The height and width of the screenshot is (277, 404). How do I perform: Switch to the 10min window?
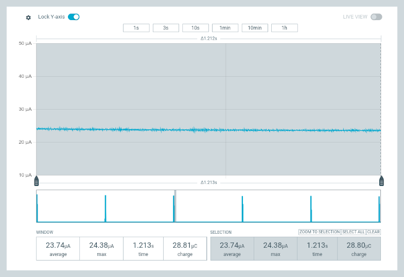[255, 28]
